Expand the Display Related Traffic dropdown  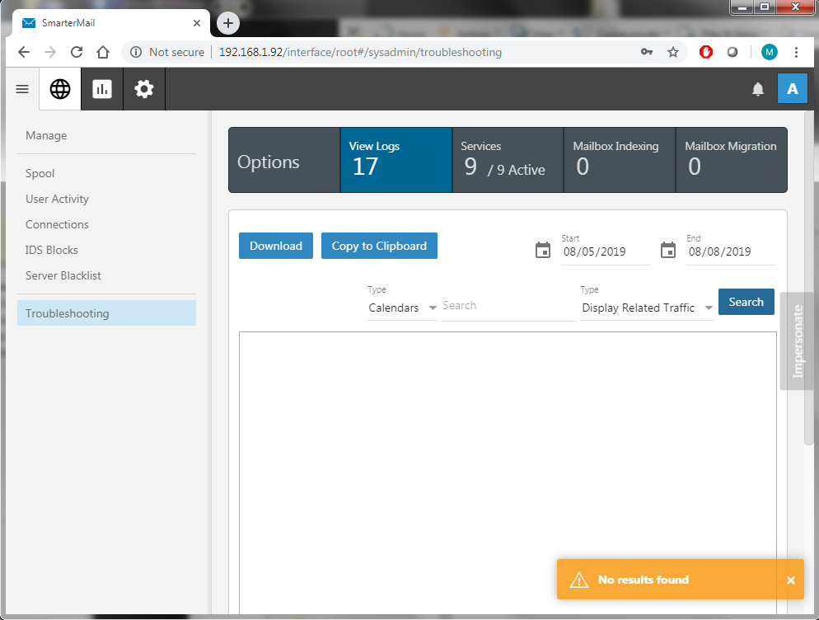click(x=647, y=308)
